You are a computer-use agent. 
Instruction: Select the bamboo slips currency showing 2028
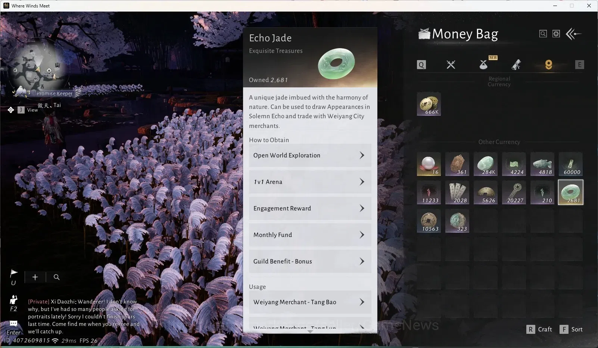(x=457, y=192)
